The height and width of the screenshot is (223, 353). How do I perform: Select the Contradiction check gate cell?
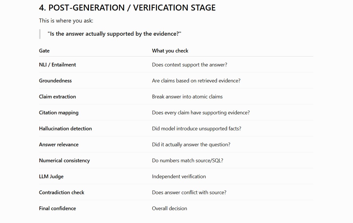[x=62, y=192]
